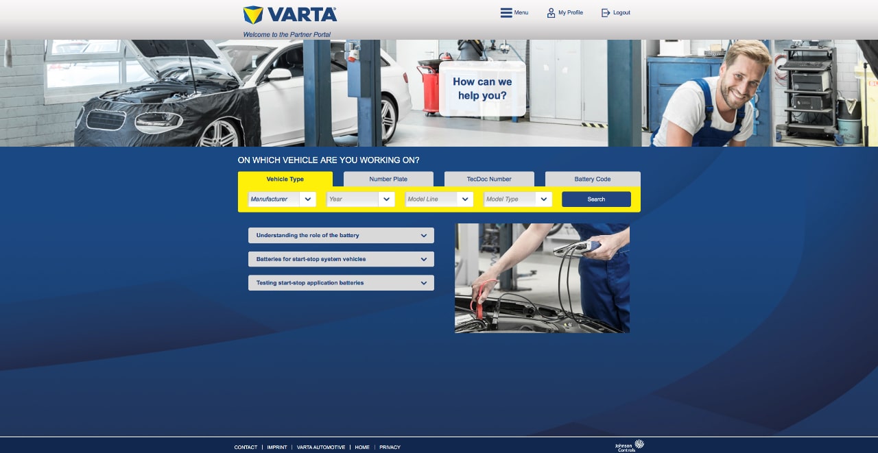Expand Understanding the role of the battery
878x453 pixels.
(341, 236)
